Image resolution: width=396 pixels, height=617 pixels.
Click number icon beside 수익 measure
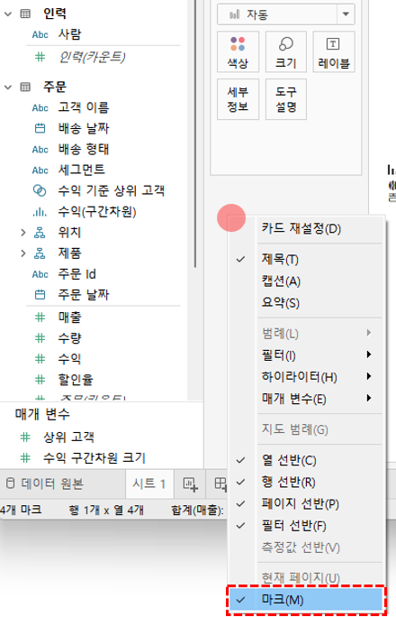pyautogui.click(x=40, y=359)
